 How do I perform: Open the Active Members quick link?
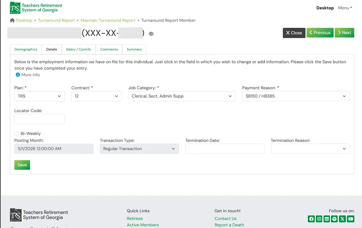click(143, 225)
